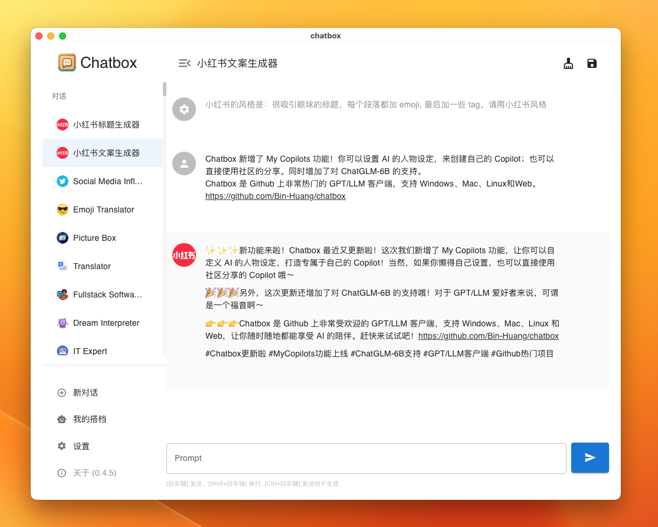Image resolution: width=658 pixels, height=527 pixels.
Task: Open the Picture Box conversation
Action: (103, 238)
